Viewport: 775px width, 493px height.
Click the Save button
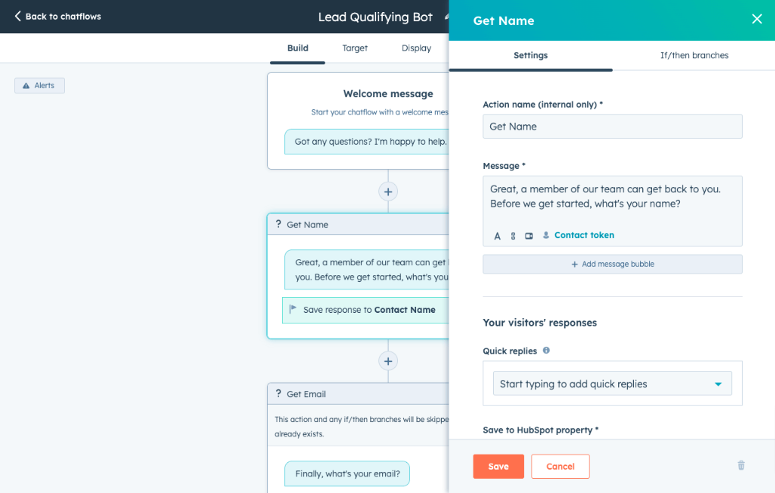(x=498, y=466)
